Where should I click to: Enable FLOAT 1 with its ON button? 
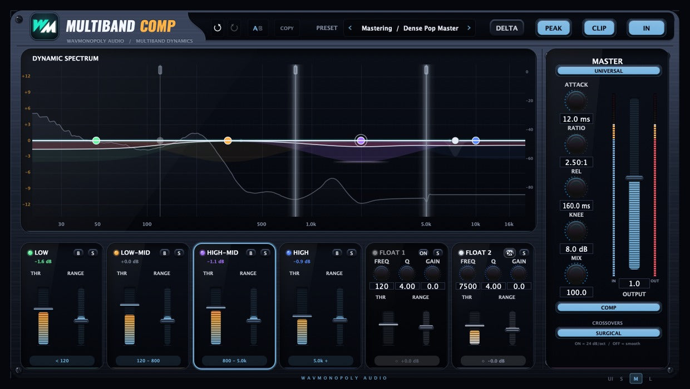[x=423, y=253]
